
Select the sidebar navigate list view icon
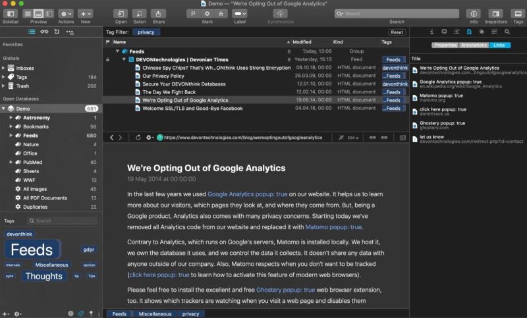click(x=32, y=32)
